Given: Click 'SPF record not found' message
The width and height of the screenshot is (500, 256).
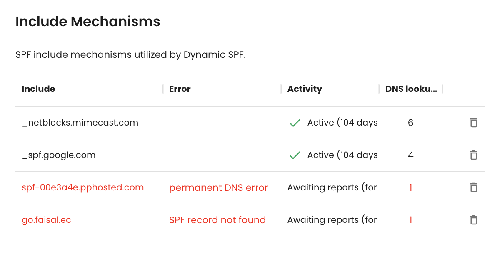Looking at the screenshot, I should click(x=217, y=220).
